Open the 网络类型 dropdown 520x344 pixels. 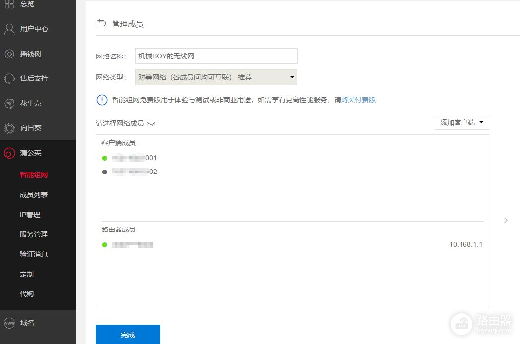(216, 77)
